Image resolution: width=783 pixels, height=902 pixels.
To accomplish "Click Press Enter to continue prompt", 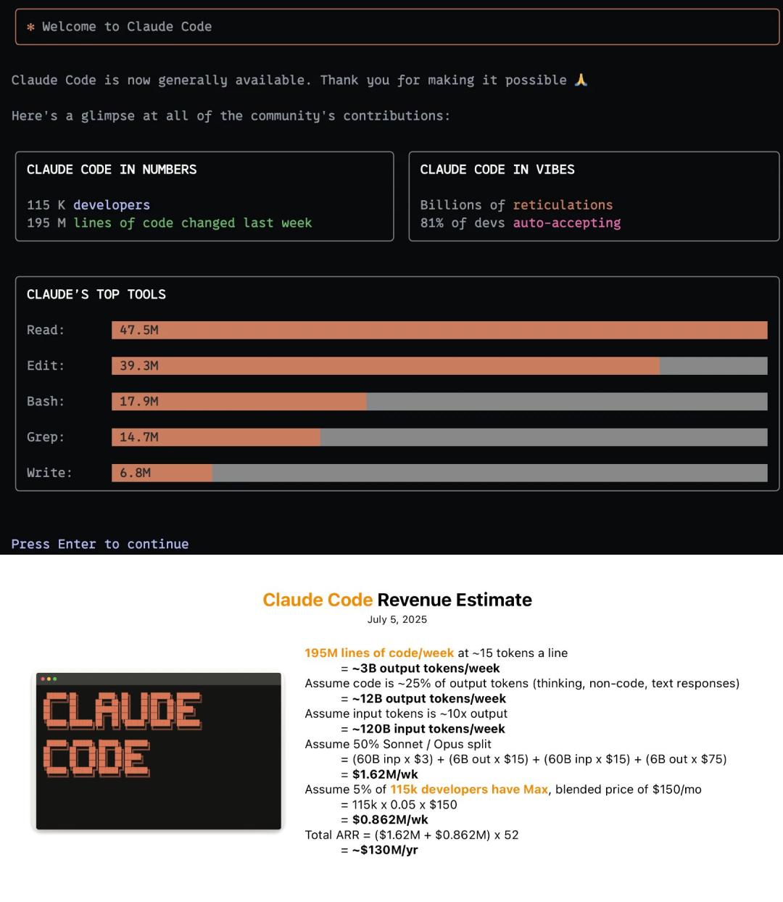I will click(100, 544).
